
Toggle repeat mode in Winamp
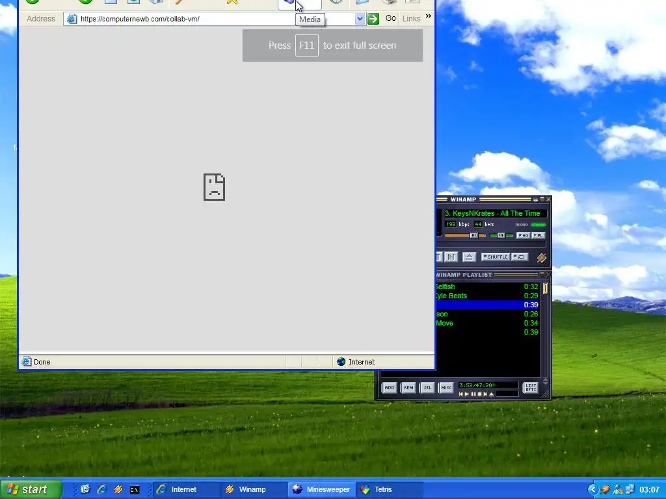click(x=520, y=257)
